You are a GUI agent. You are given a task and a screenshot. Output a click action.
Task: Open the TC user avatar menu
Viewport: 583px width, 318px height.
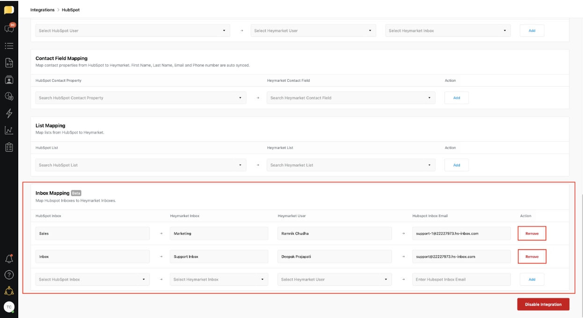point(9,307)
